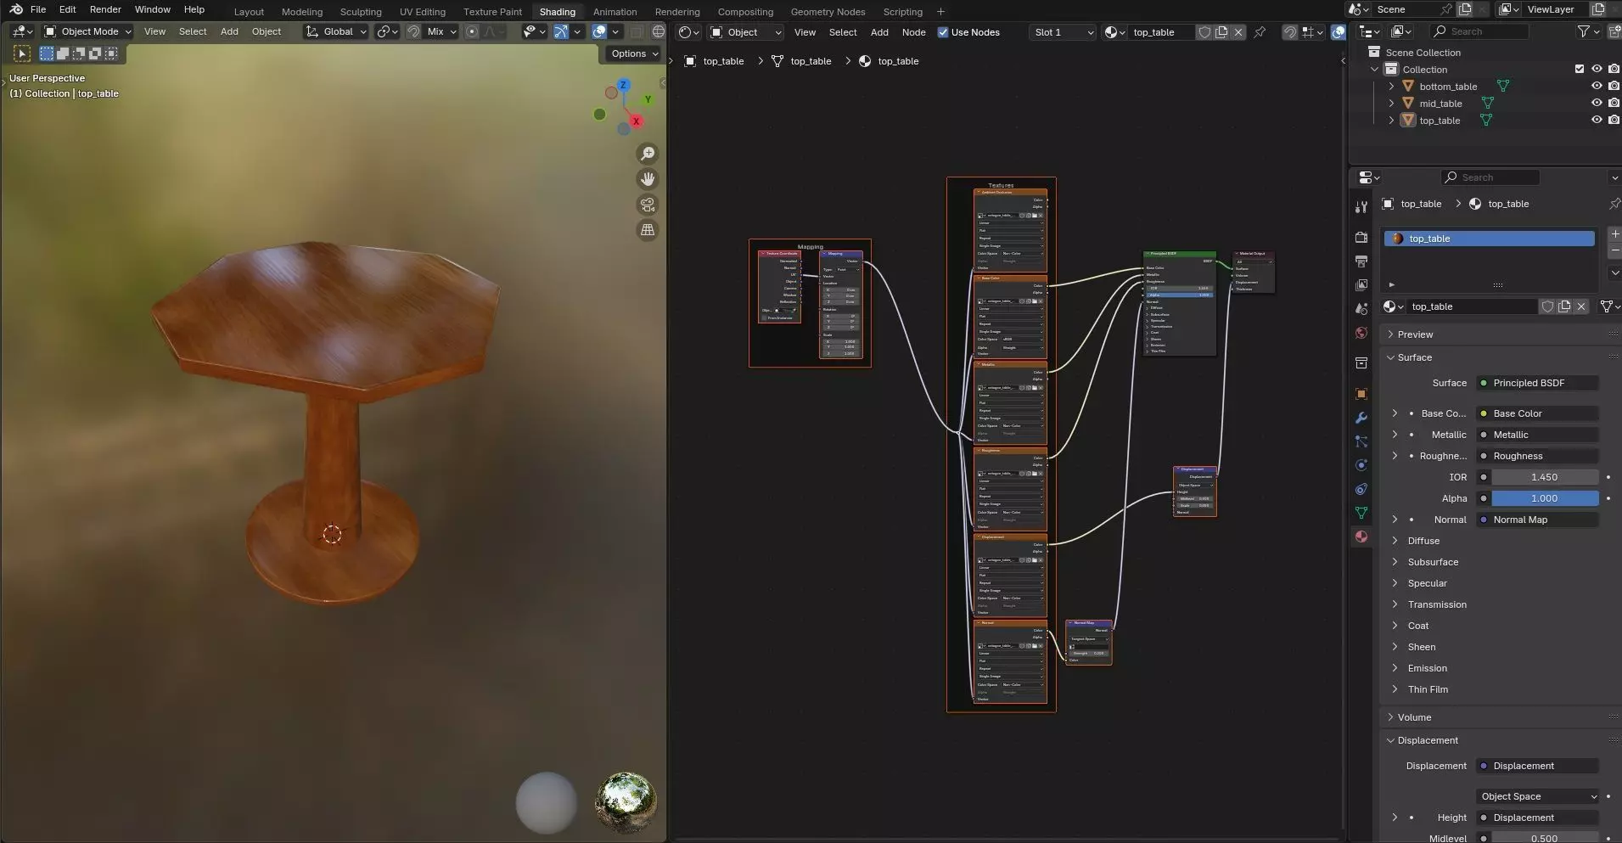
Task: Toggle fake user shield in the properties material field
Action: [x=1547, y=306]
